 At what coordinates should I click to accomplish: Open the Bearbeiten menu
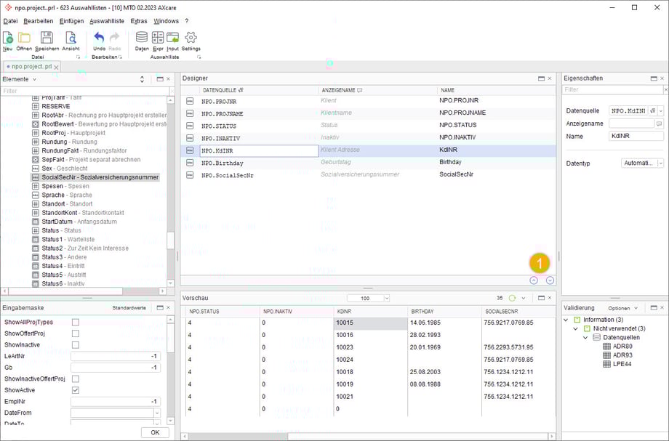point(39,21)
